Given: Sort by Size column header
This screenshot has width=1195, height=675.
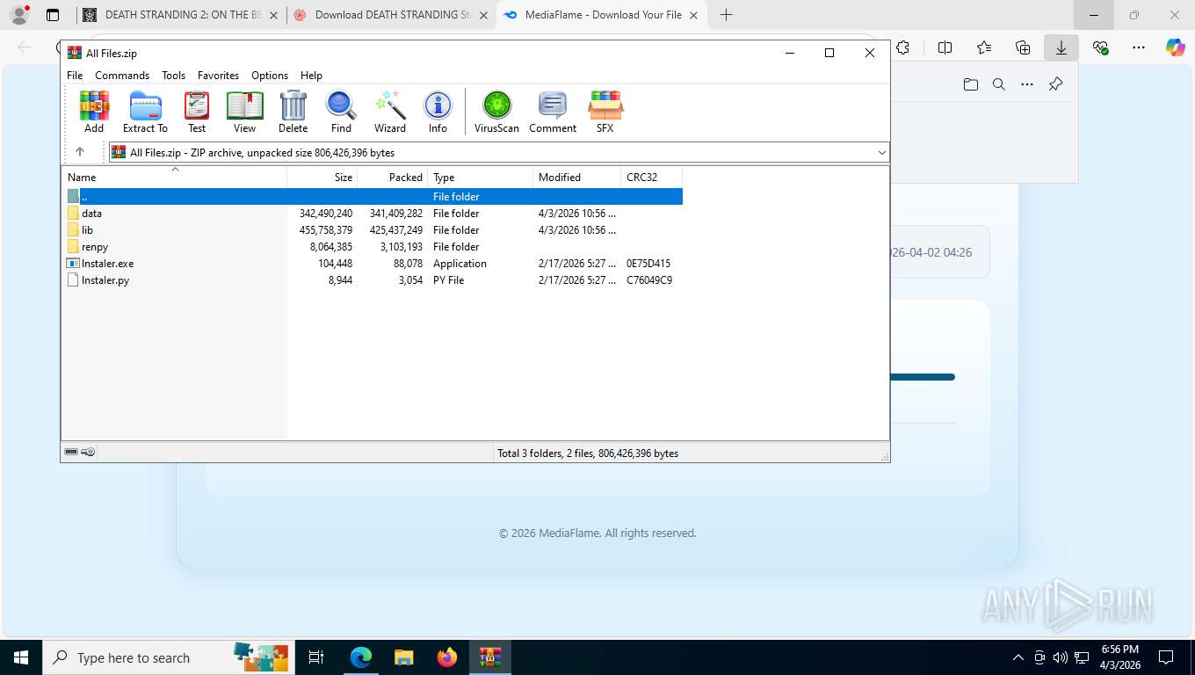Looking at the screenshot, I should (x=322, y=177).
